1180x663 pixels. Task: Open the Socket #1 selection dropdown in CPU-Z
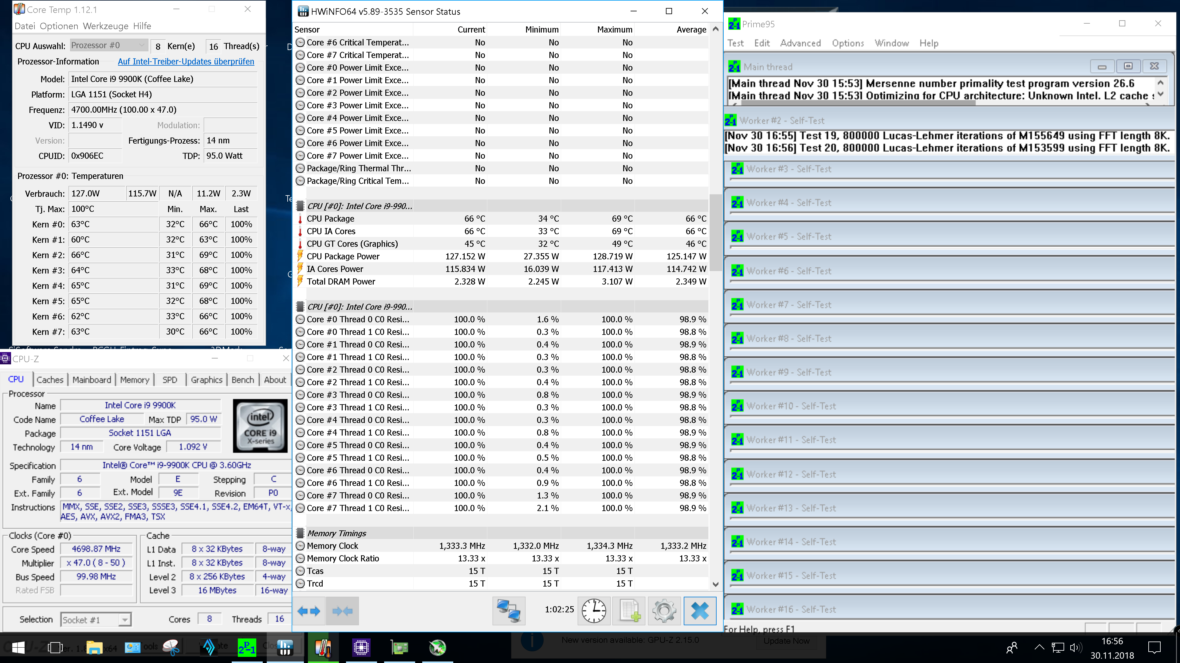[96, 620]
